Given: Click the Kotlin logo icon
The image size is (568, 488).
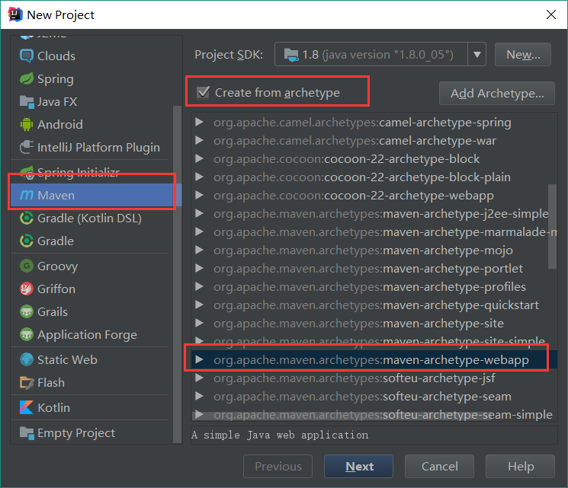Looking at the screenshot, I should pyautogui.click(x=27, y=407).
